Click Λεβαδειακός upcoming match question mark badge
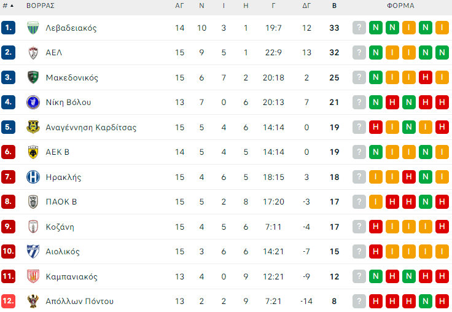The image size is (452, 312). point(359,28)
